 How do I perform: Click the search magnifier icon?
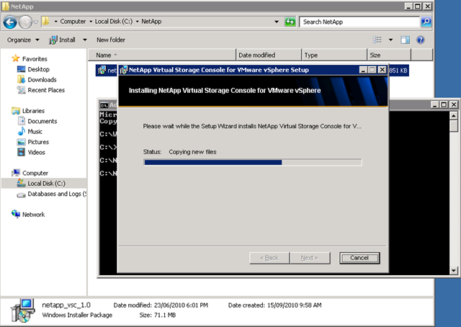pos(426,22)
